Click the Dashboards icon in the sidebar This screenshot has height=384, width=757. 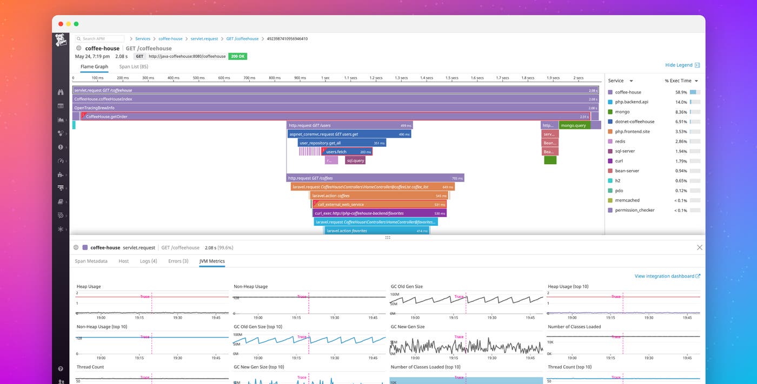coord(61,106)
